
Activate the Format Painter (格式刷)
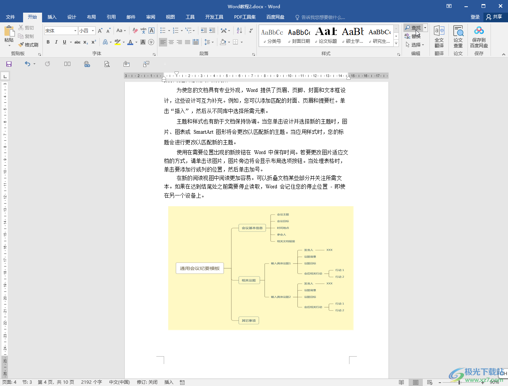(x=28, y=45)
